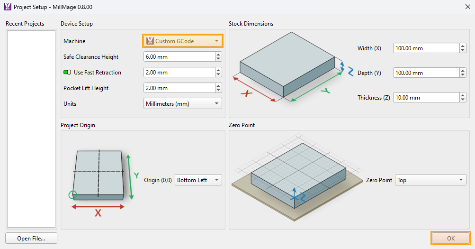Click inside the Recent Projects list

(31, 128)
